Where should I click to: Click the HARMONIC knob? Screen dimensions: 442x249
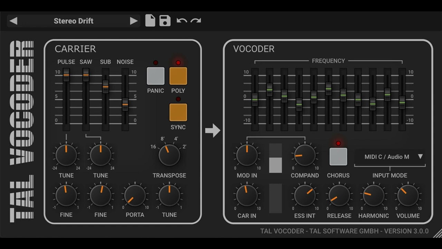coord(373,195)
